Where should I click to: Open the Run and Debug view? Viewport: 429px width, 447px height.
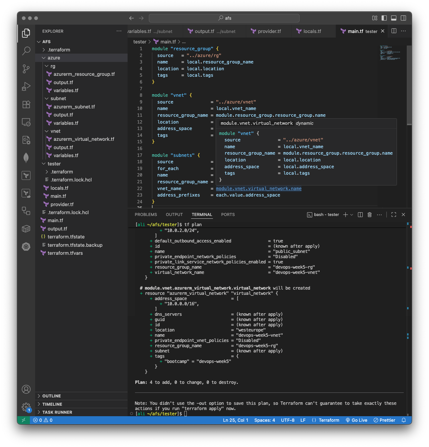coord(26,87)
